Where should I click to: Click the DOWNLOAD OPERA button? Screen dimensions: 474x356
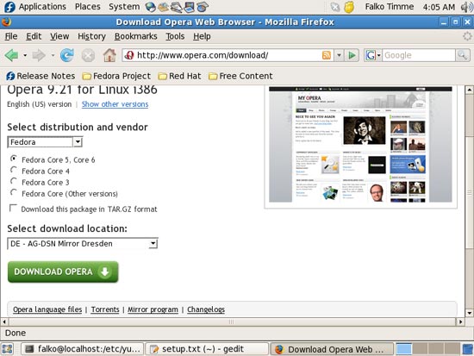[x=63, y=272]
